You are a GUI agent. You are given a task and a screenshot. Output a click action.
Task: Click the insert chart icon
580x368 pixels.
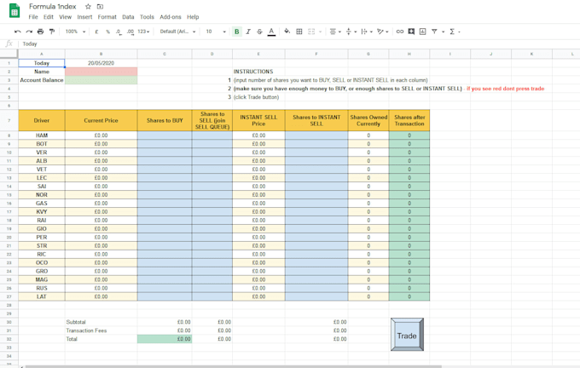pos(422,32)
